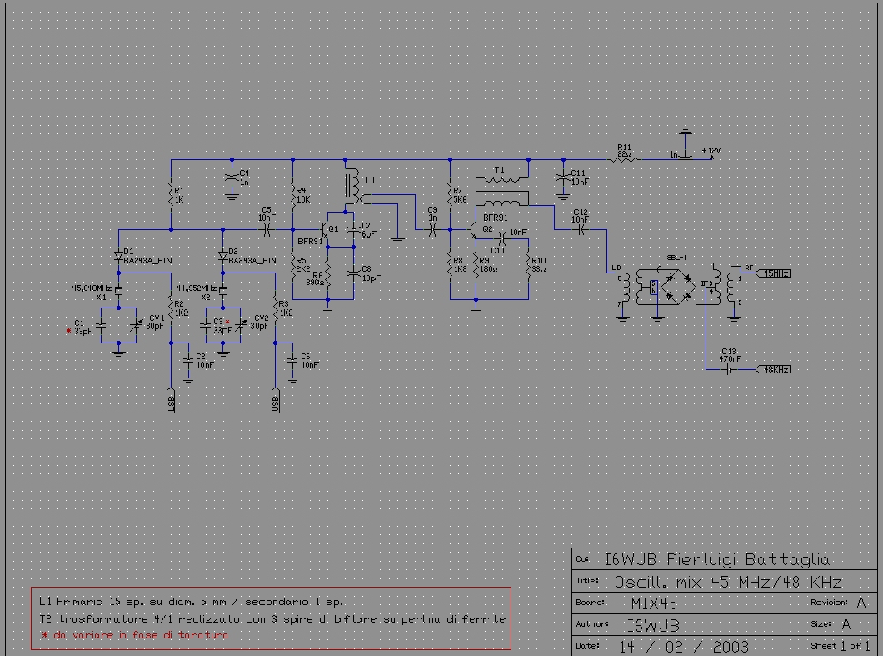Click the BFR91 label near Q1
Image resolution: width=883 pixels, height=656 pixels.
tap(310, 241)
